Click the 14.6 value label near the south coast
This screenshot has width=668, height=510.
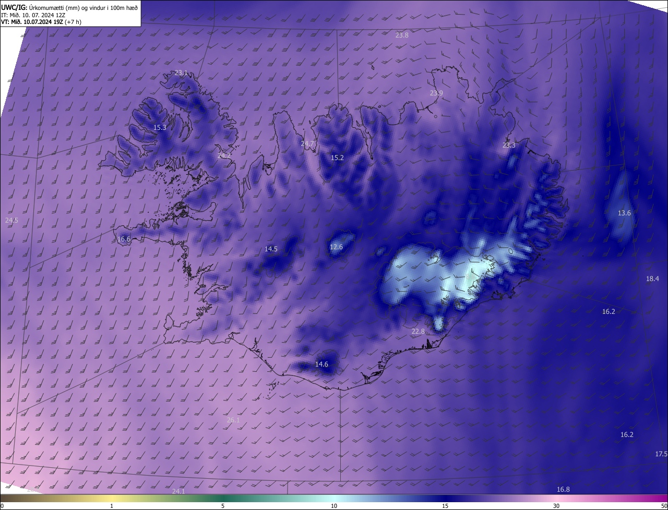321,365
